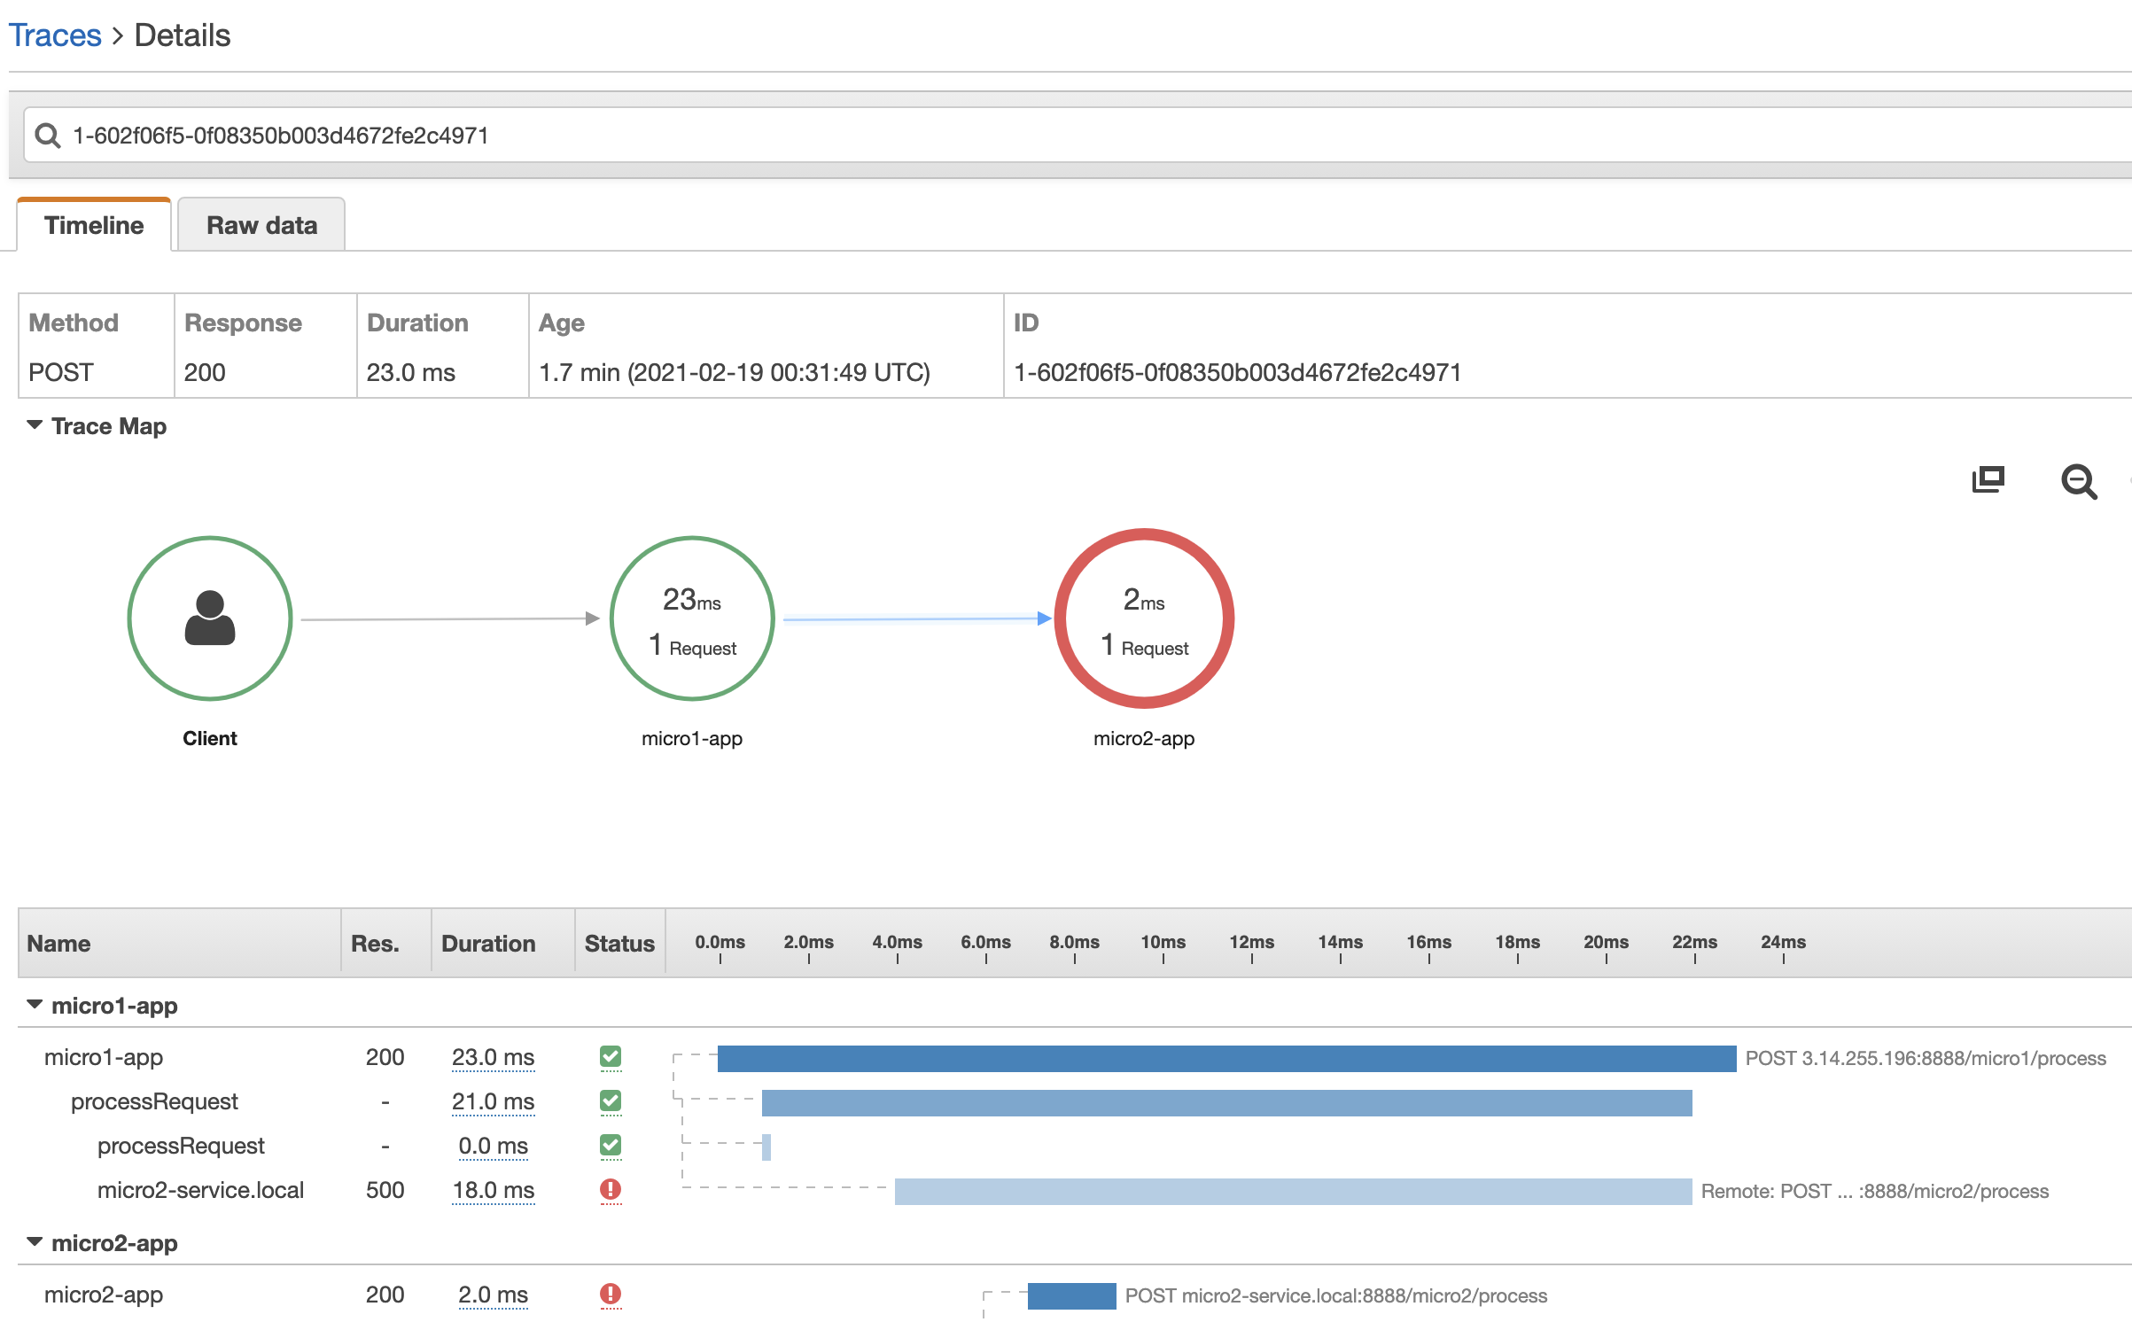Click the search magnifier icon in trace field
Viewport: 2132px width, 1322px height.
[x=48, y=136]
